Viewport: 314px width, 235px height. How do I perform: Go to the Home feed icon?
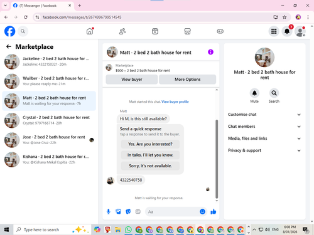point(90,31)
